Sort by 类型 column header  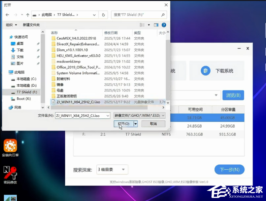(137, 33)
